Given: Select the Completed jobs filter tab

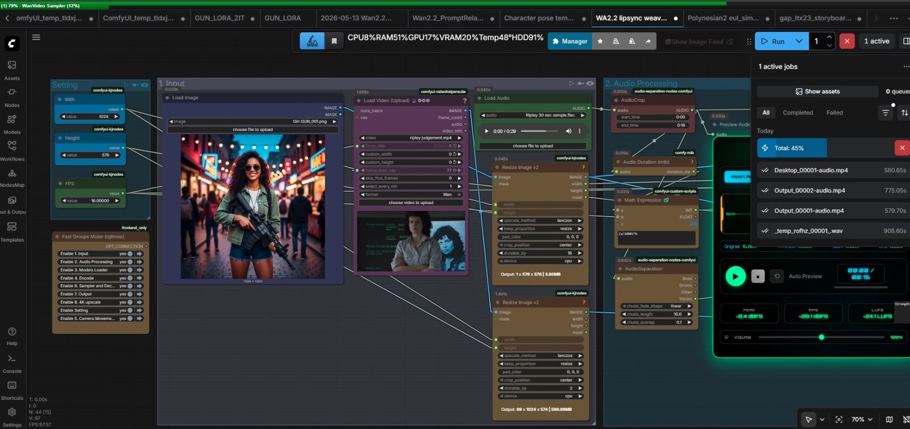Looking at the screenshot, I should [x=798, y=113].
